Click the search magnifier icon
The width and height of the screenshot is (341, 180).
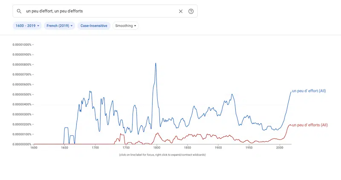coord(19,11)
